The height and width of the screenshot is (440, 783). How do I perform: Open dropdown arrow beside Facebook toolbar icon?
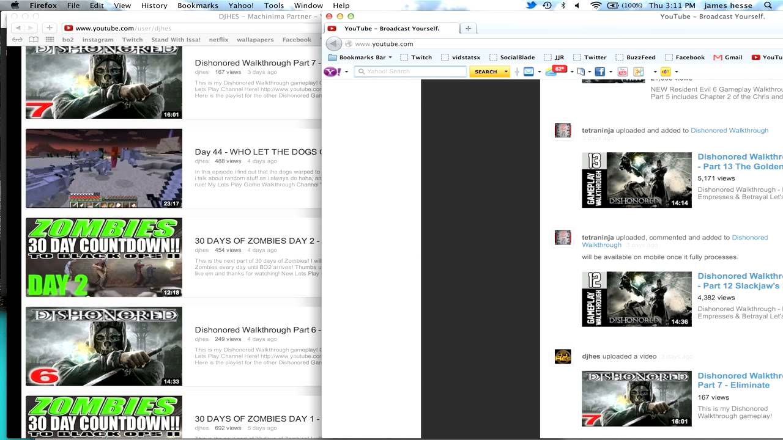tap(610, 72)
